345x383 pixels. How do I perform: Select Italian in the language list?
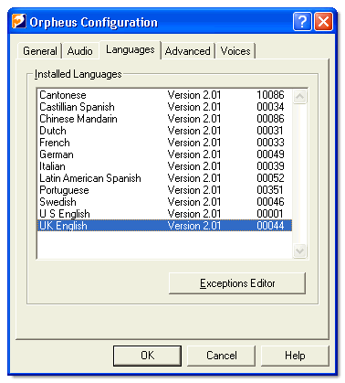164,166
